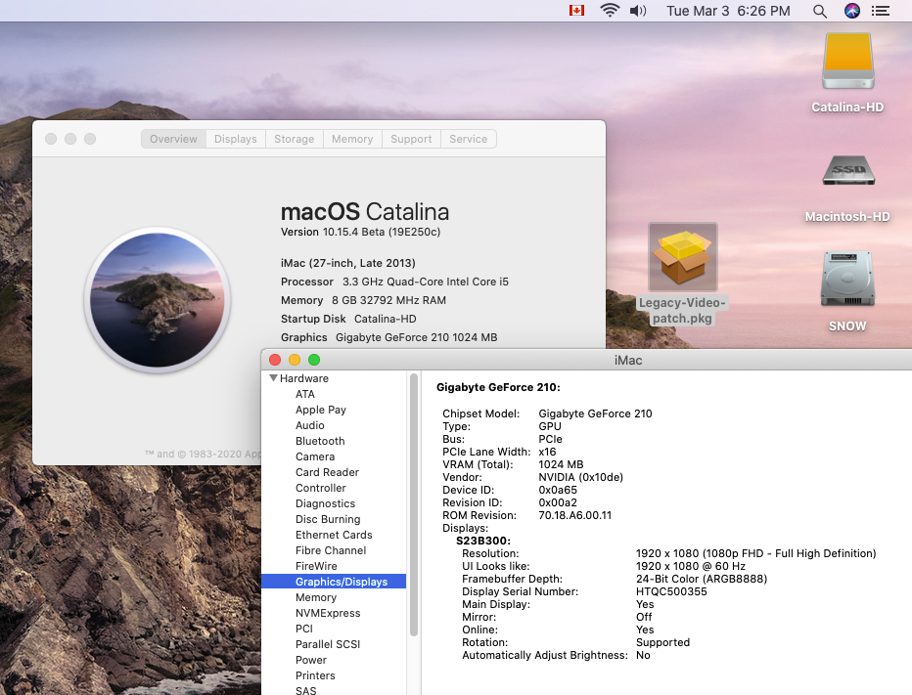Click the PCIe Lane Width value x16
912x695 pixels.
click(x=547, y=452)
